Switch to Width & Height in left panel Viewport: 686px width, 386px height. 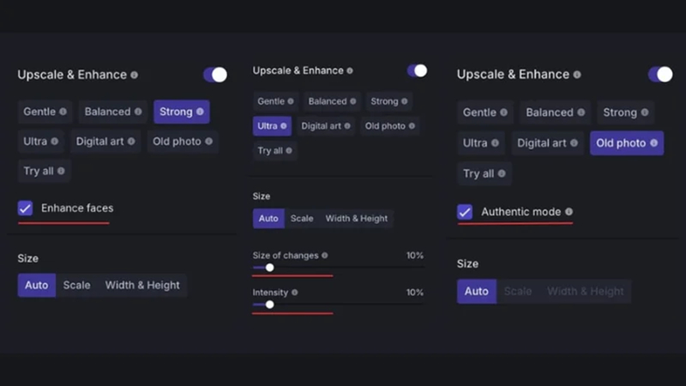pos(142,286)
